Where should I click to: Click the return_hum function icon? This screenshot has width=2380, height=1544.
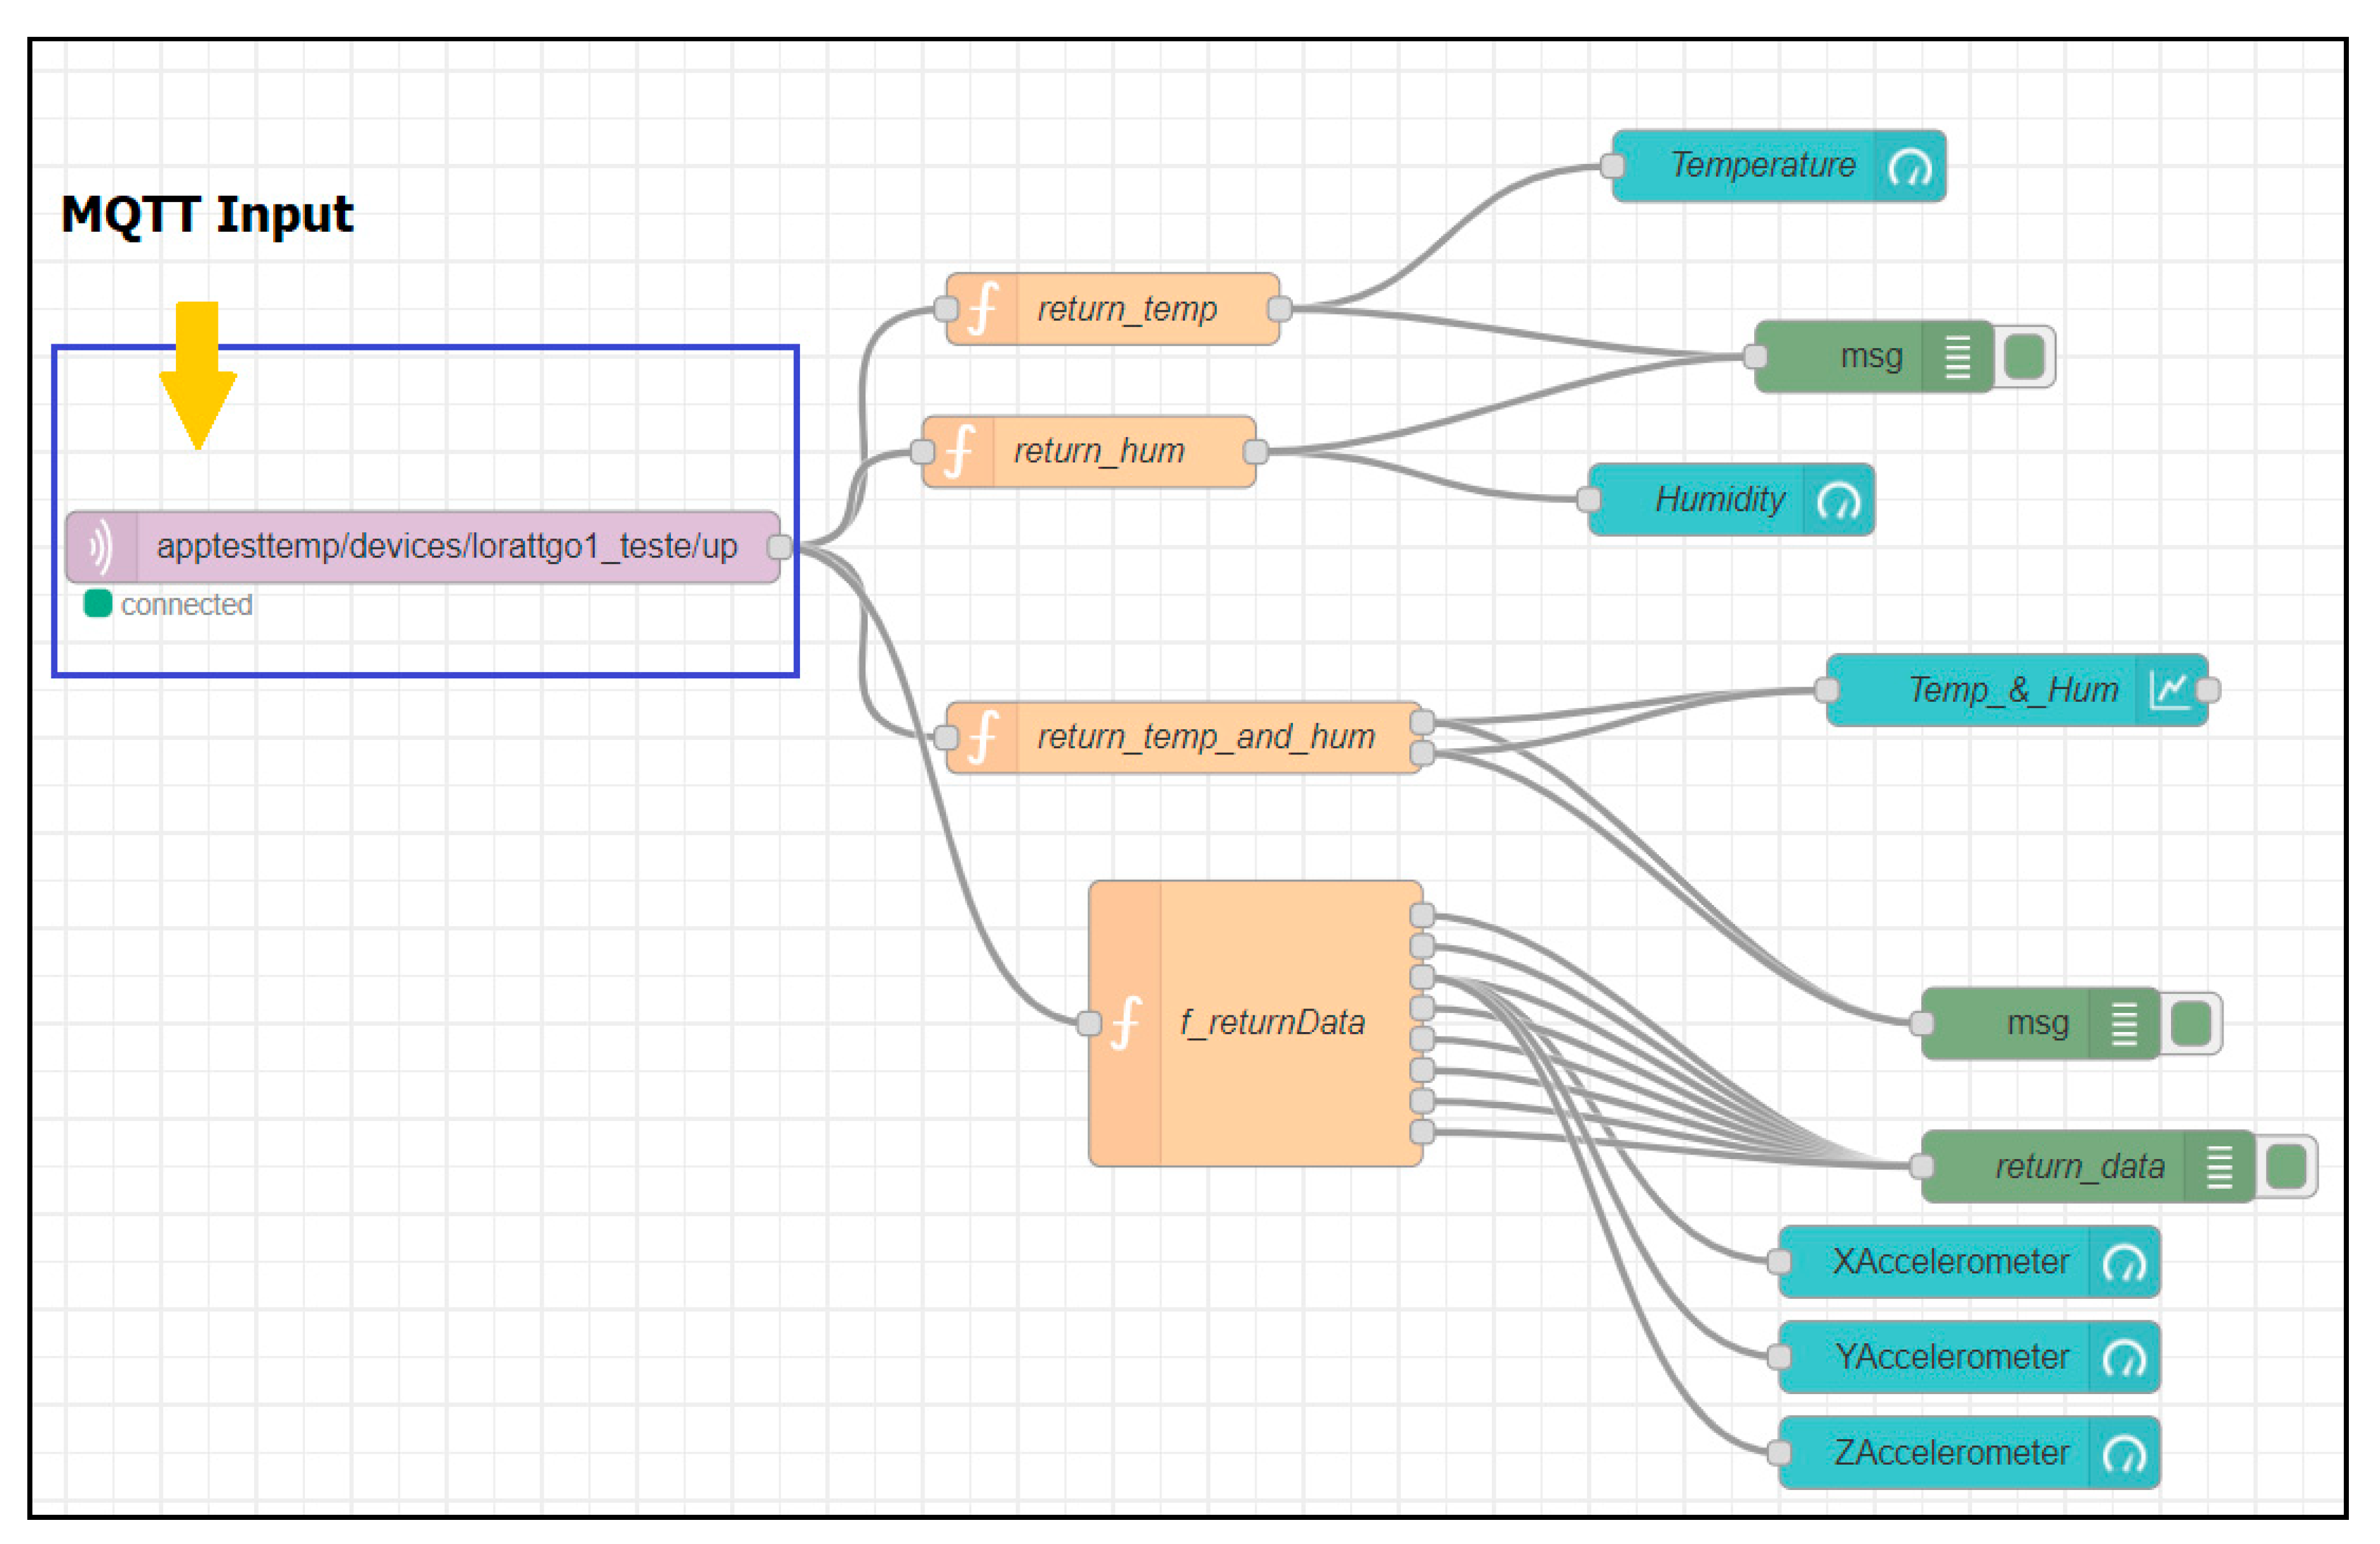point(959,452)
